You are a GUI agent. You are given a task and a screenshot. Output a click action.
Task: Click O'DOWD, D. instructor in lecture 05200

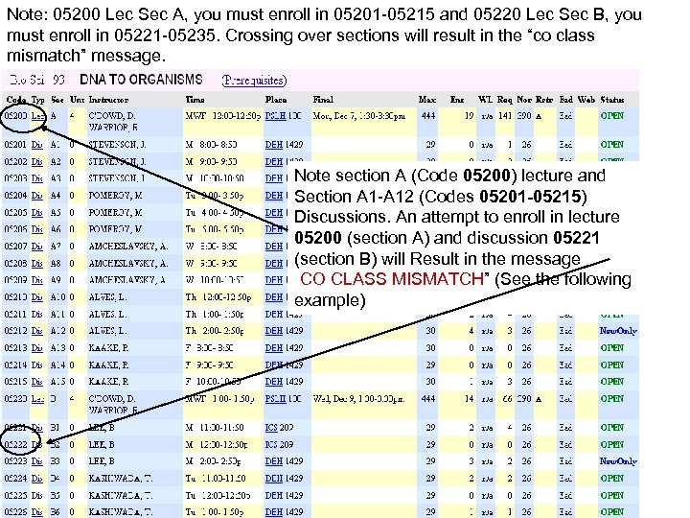tap(112, 116)
